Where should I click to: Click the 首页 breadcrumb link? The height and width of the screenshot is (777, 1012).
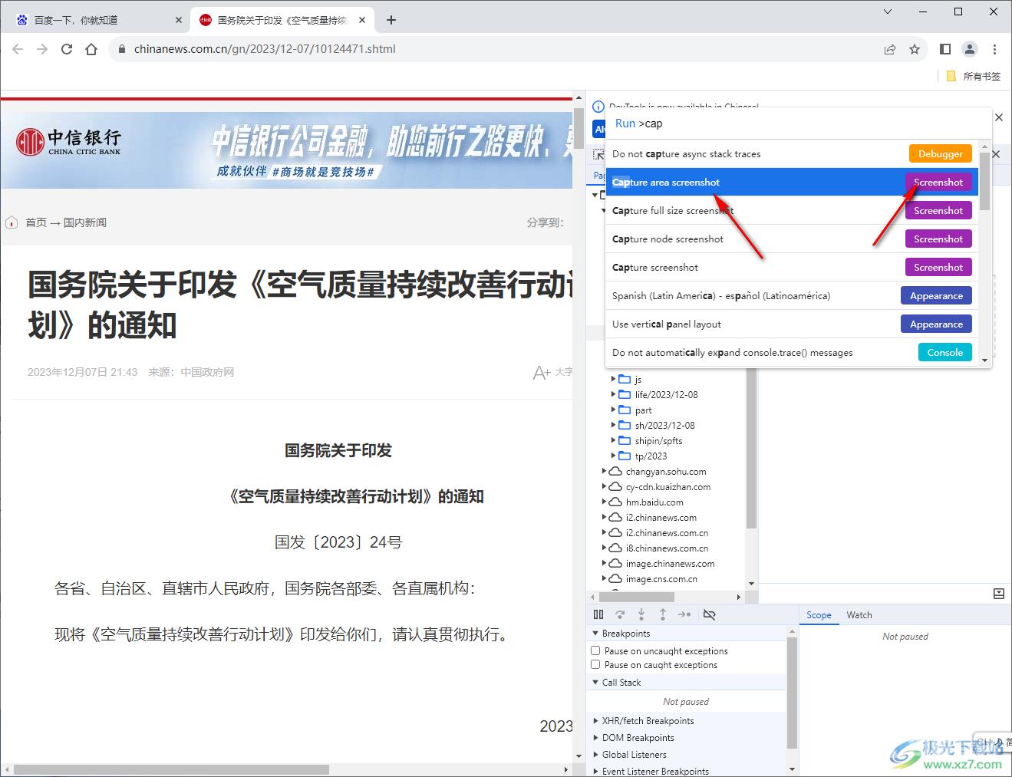point(36,222)
